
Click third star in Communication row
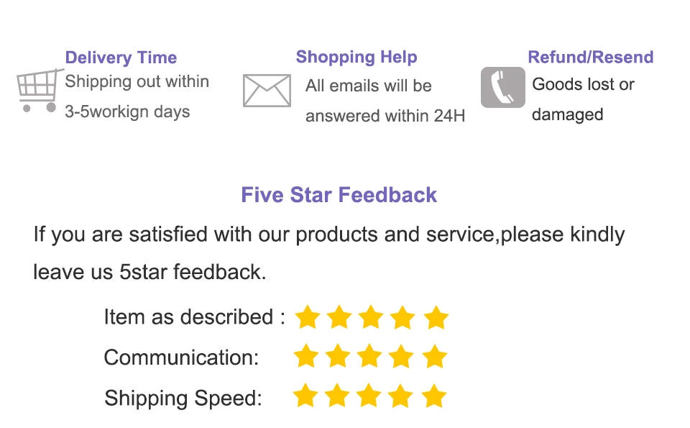coord(369,356)
